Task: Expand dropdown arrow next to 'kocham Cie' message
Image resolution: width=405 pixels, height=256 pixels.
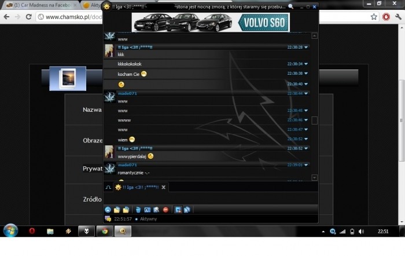Action: click(306, 74)
